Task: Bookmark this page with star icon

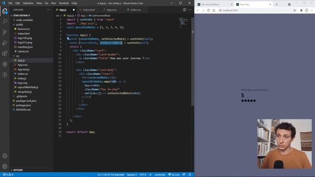Action: [295, 10]
